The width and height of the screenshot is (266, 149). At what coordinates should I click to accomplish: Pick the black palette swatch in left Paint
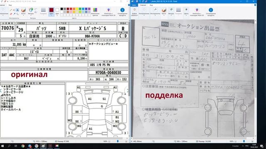(x=62, y=9)
